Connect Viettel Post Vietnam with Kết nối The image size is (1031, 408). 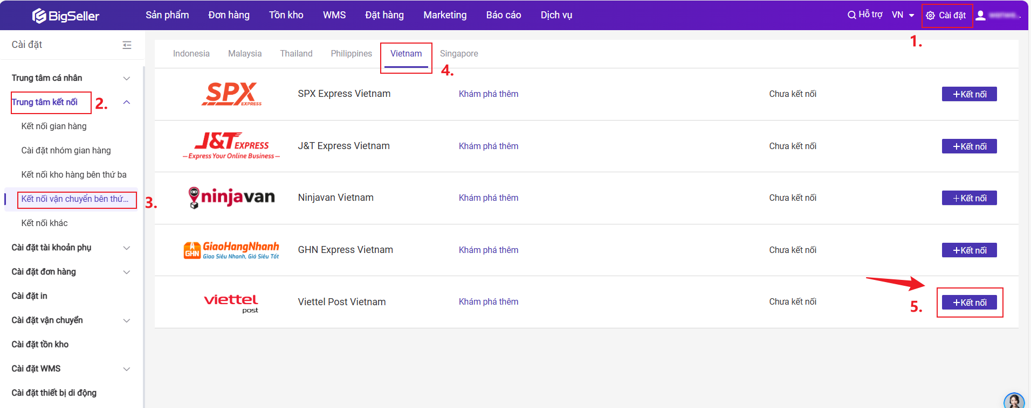[969, 303]
